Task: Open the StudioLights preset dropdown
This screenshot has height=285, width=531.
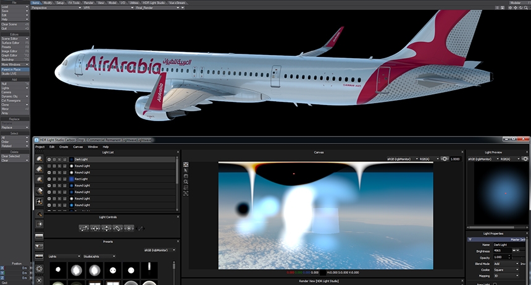Action: [99, 256]
